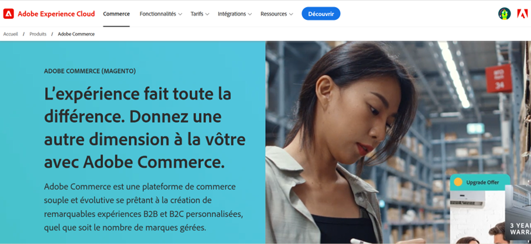
Task: Click the ADOBE COMMERCE (MAGENTO) heading label
Action: pos(90,71)
